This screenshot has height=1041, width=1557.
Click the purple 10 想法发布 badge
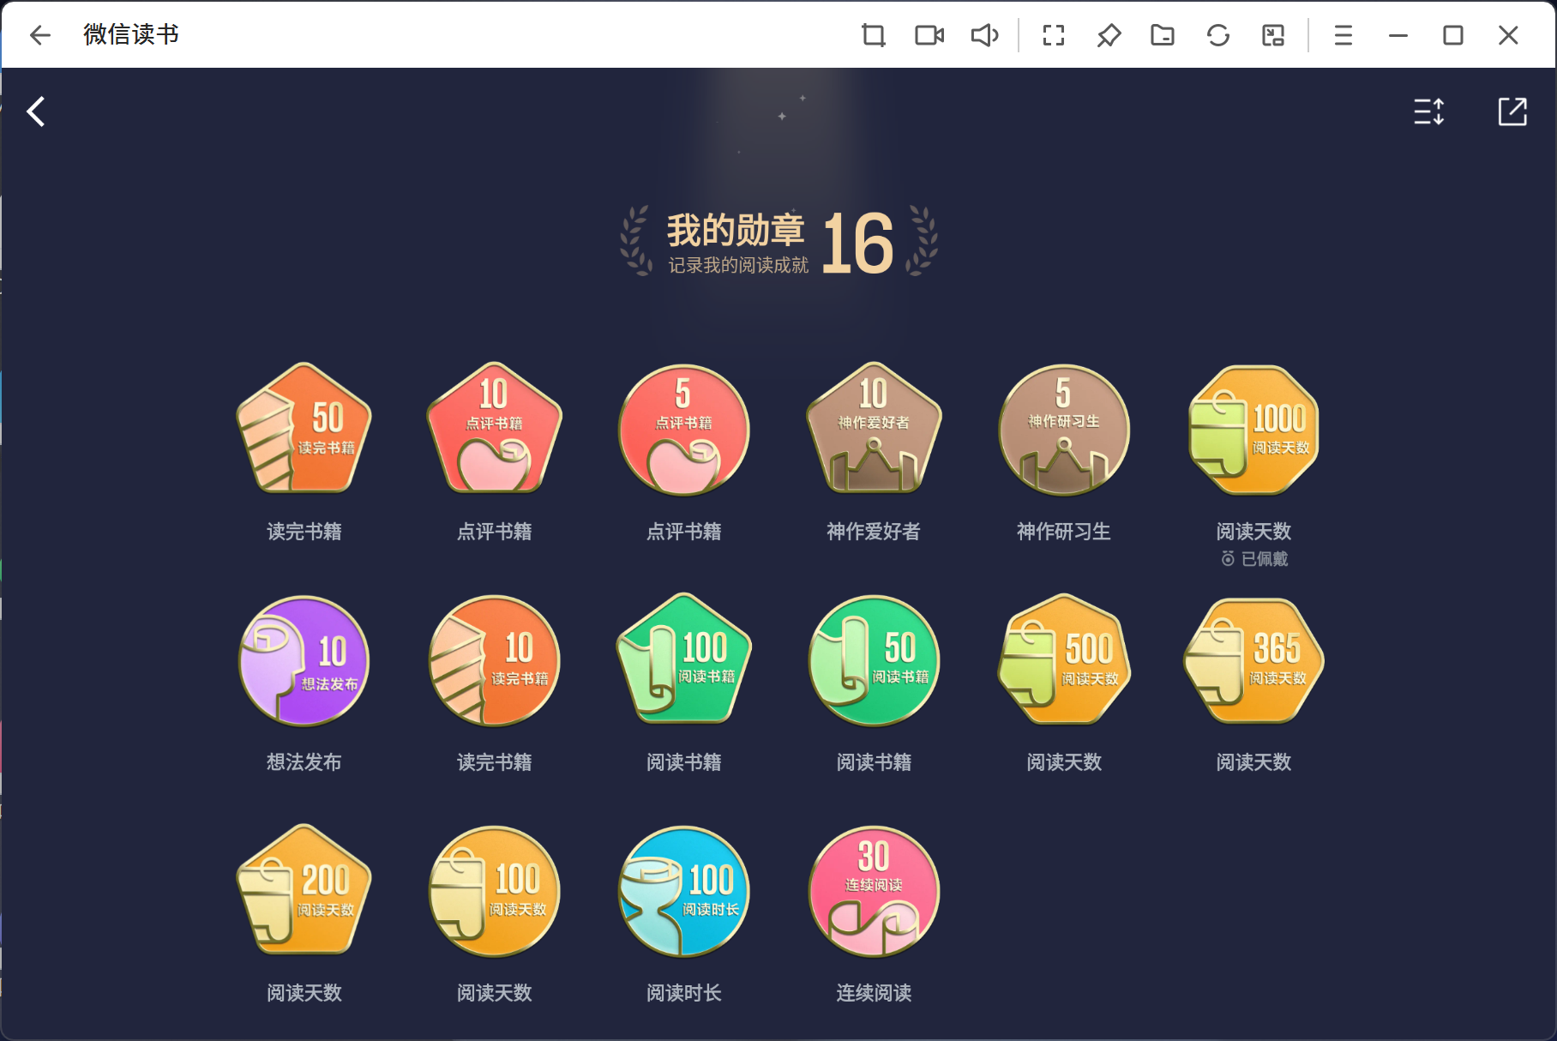(x=304, y=661)
